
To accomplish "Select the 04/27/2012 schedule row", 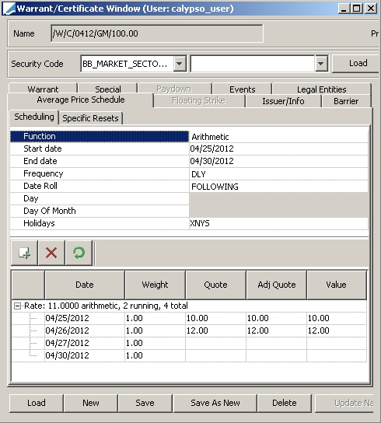I will (189, 343).
